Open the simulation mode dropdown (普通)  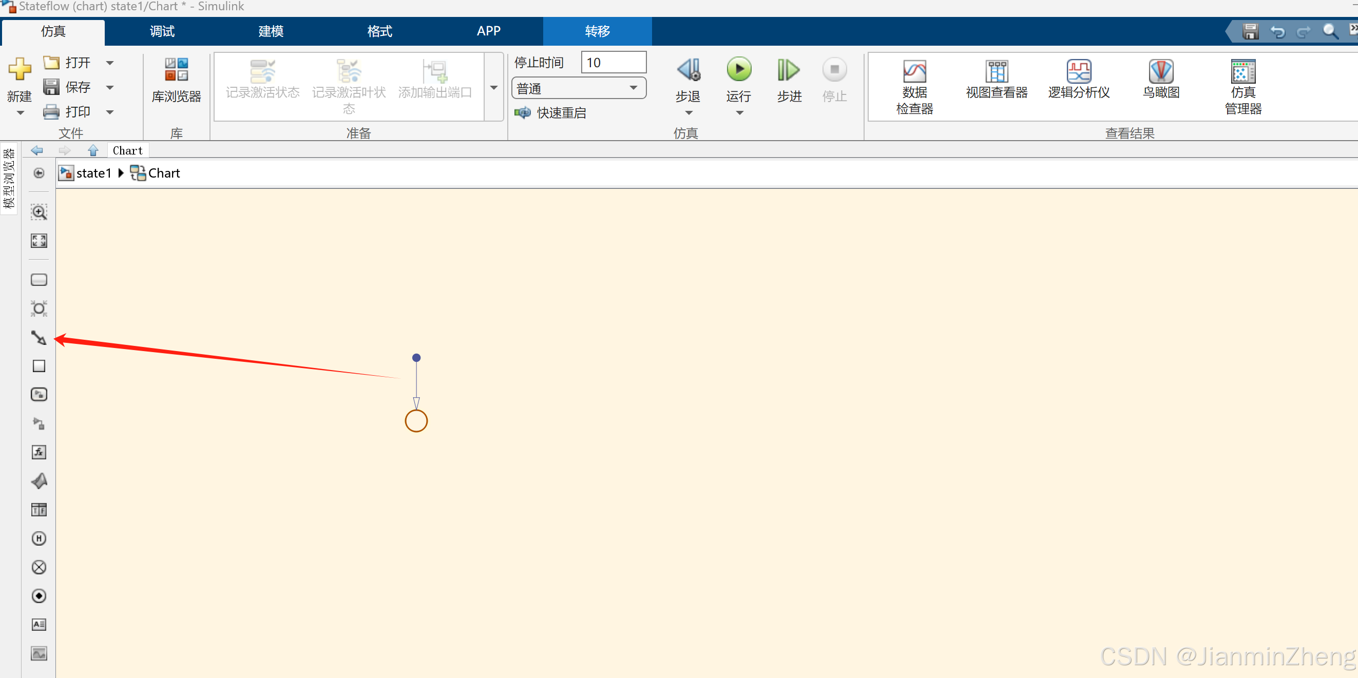[578, 88]
